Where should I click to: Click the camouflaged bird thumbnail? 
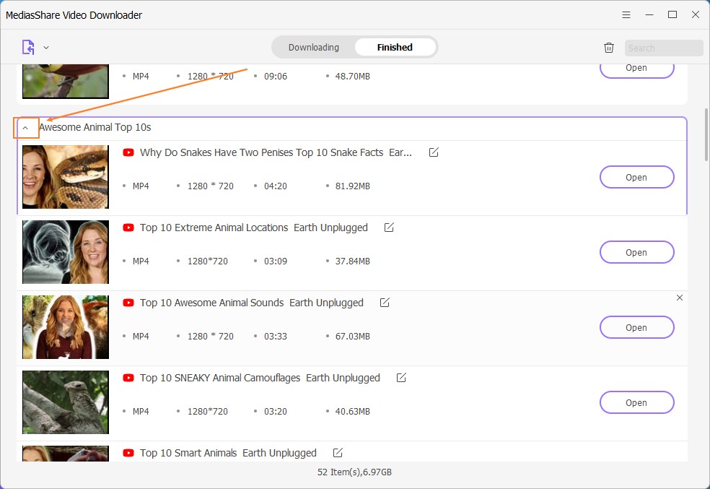coord(66,402)
